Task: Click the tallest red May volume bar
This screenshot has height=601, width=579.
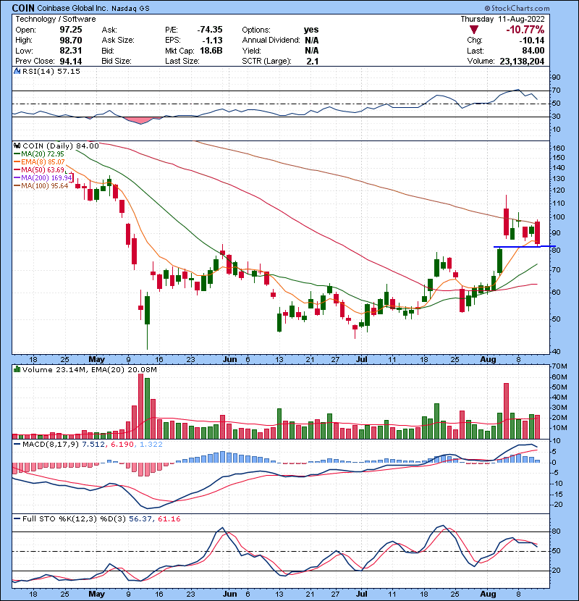Action: click(140, 406)
